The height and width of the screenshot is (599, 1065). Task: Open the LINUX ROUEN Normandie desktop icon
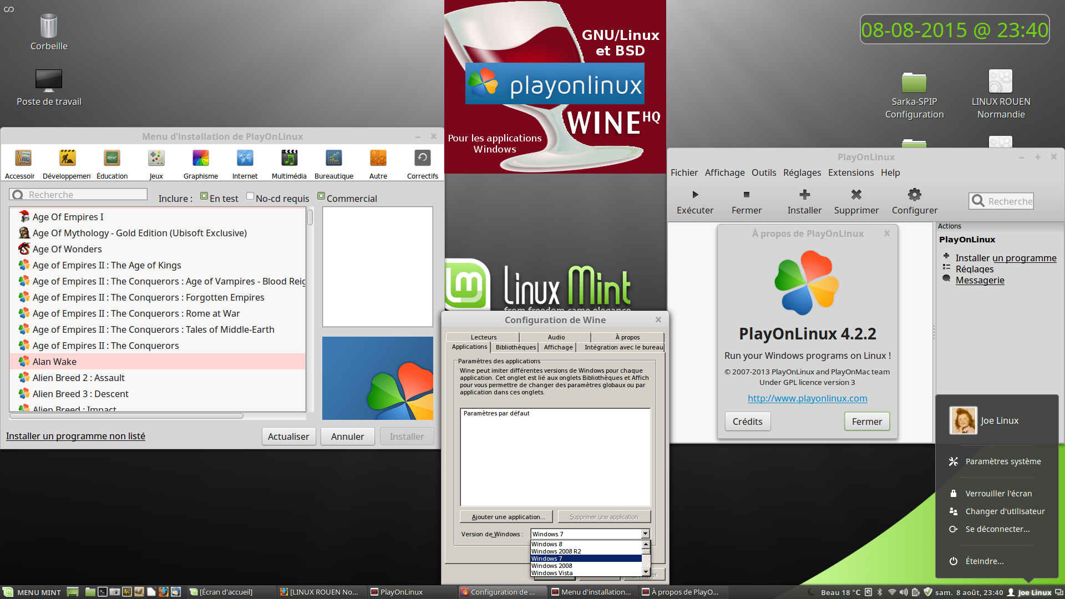[1001, 95]
